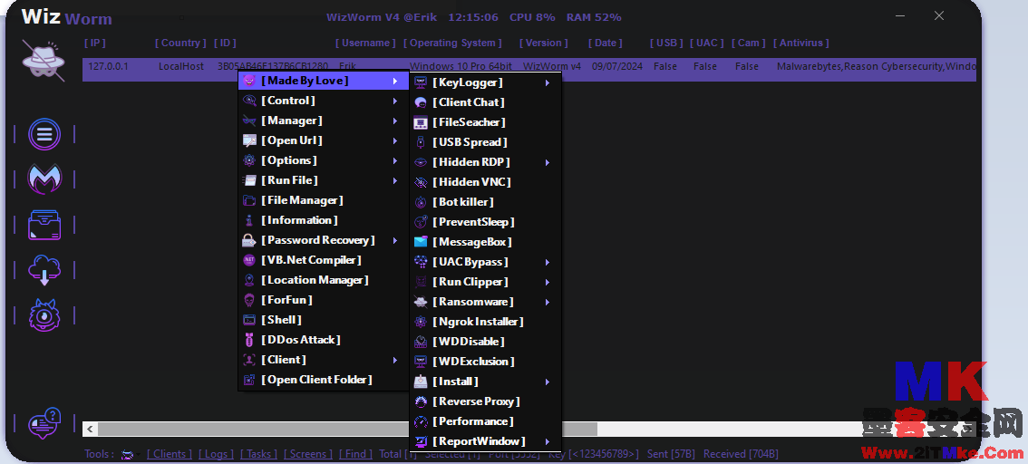This screenshot has height=464, width=1028.
Task: Click the Client Chat icon
Action: click(421, 102)
